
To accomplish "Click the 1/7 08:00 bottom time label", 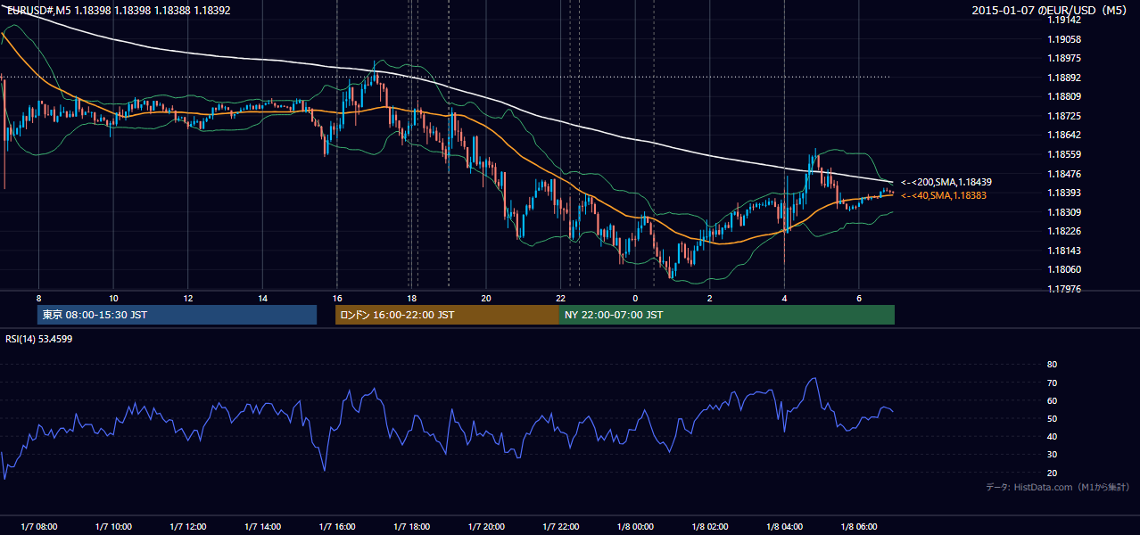I will 38,527.
